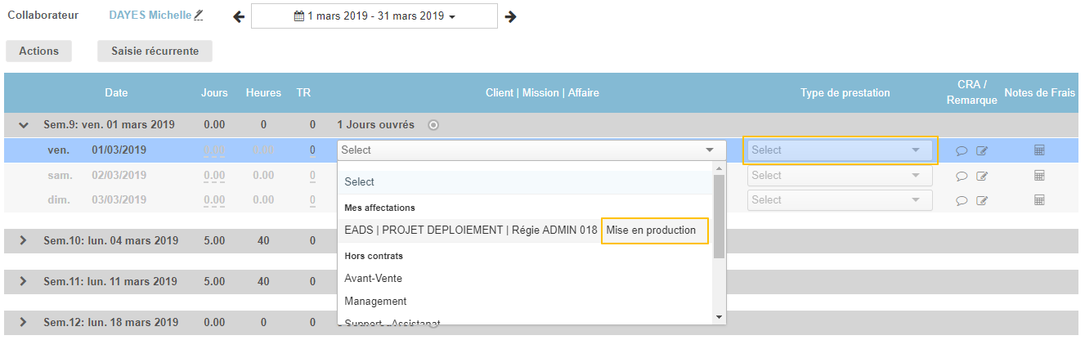Open the CRA edit icon for ven. 01/03/2019
This screenshot has width=1085, height=340.
(x=982, y=150)
